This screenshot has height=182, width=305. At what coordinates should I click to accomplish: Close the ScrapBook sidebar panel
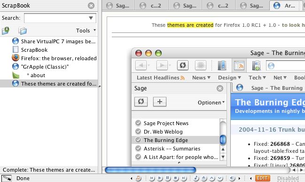[91, 6]
